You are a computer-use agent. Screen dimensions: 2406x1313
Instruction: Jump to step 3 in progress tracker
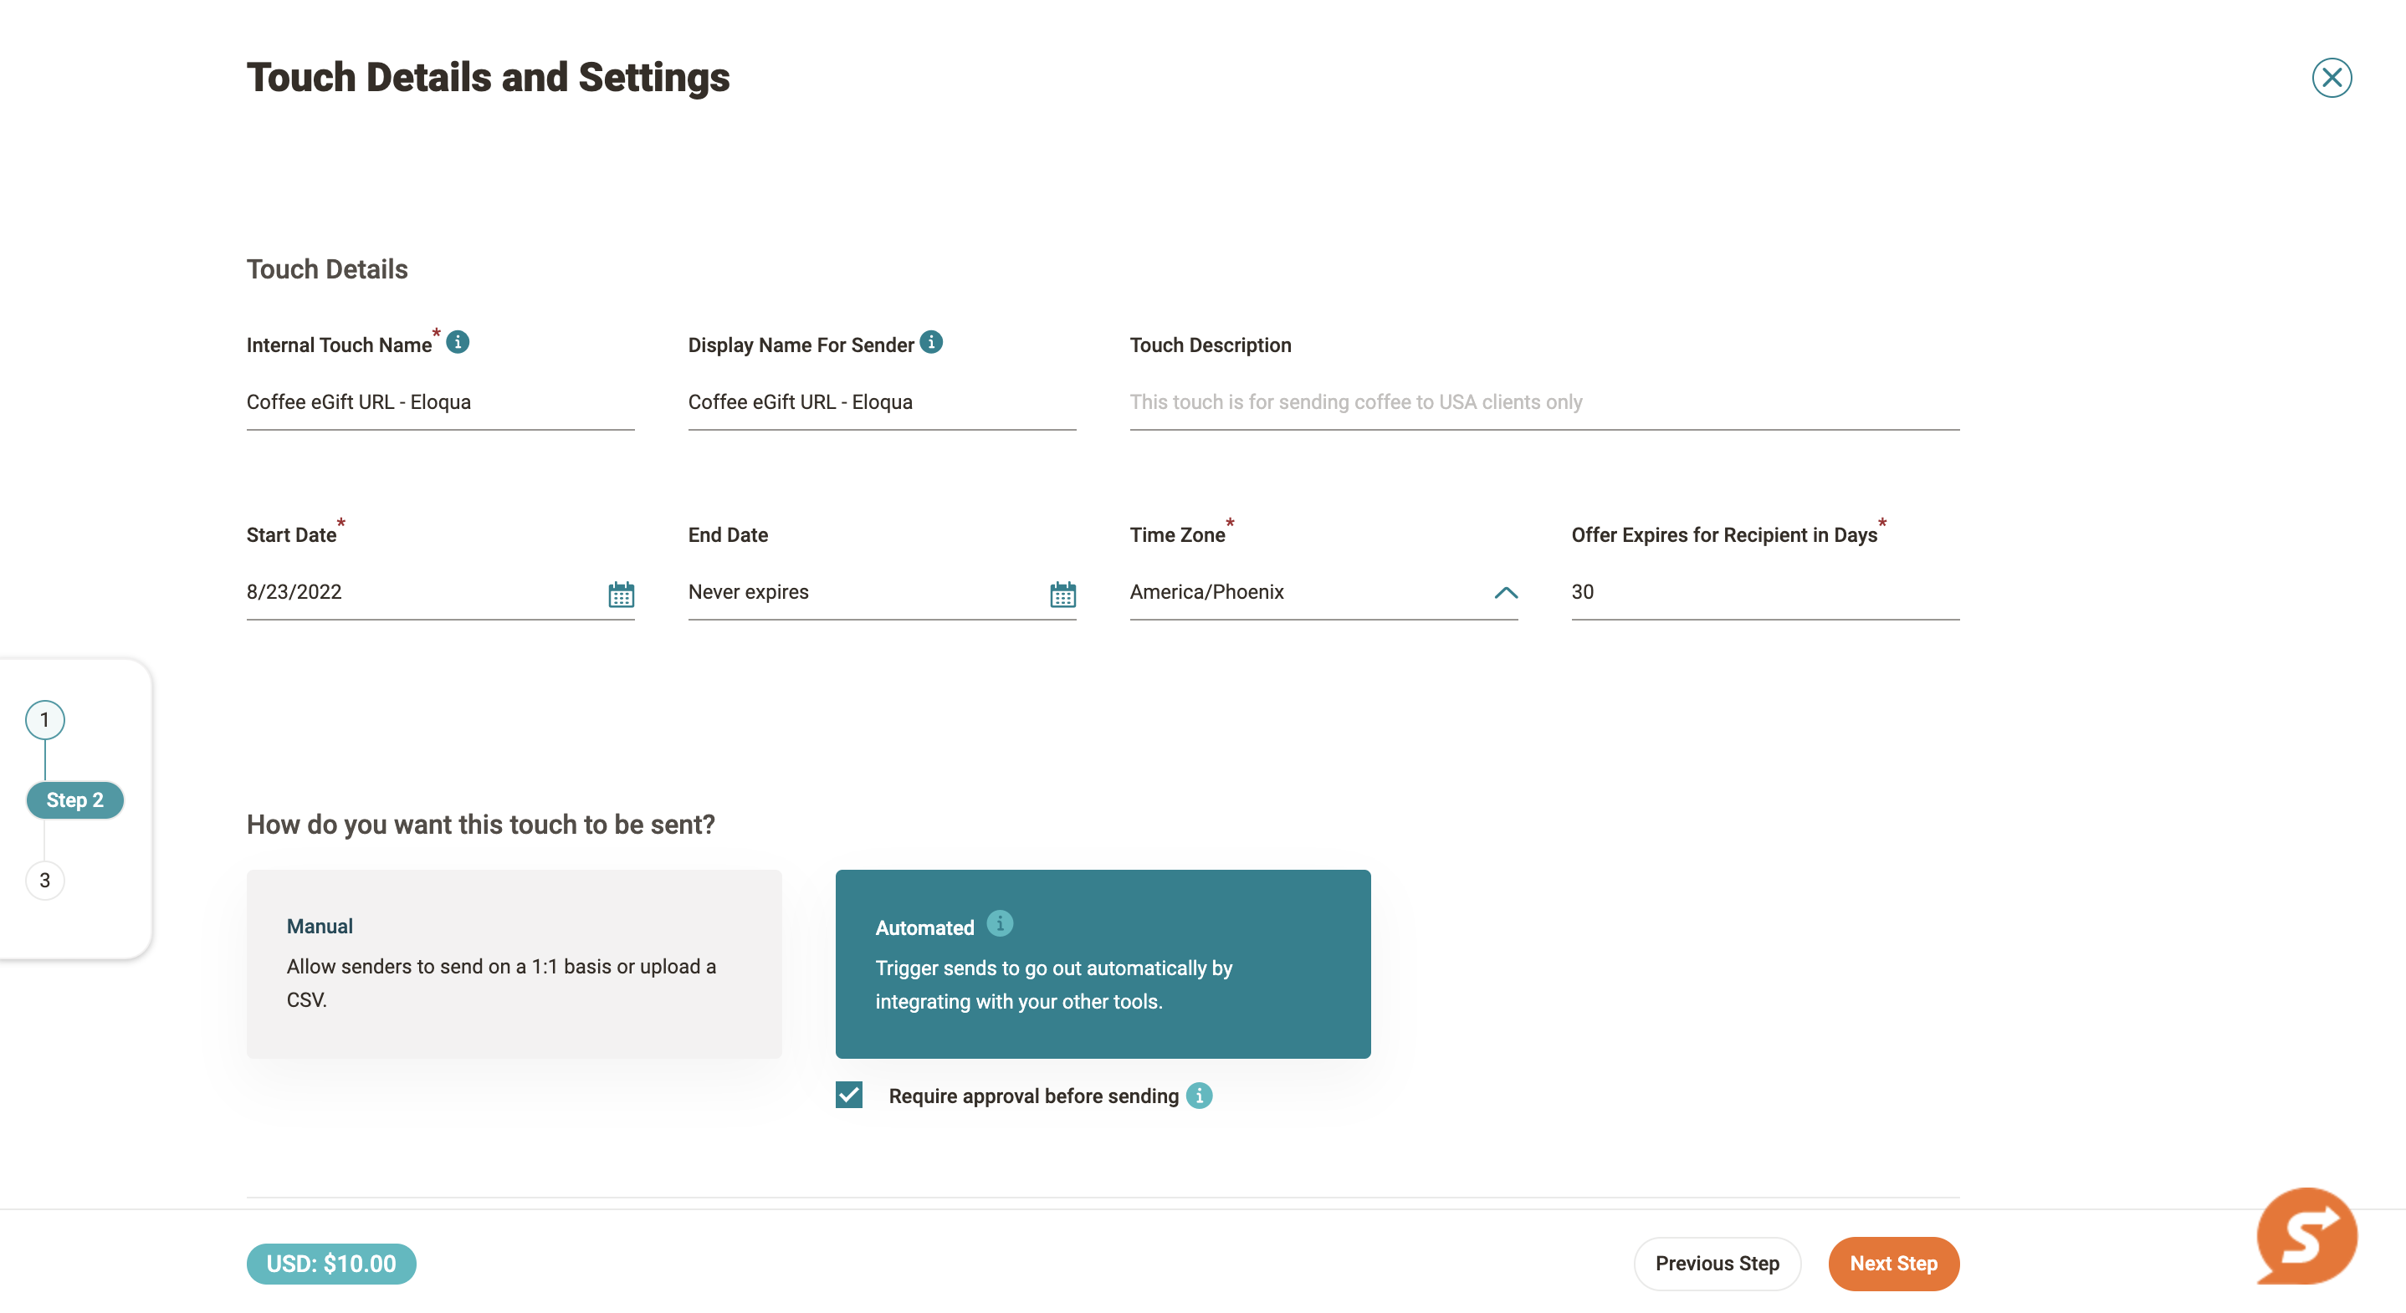45,881
